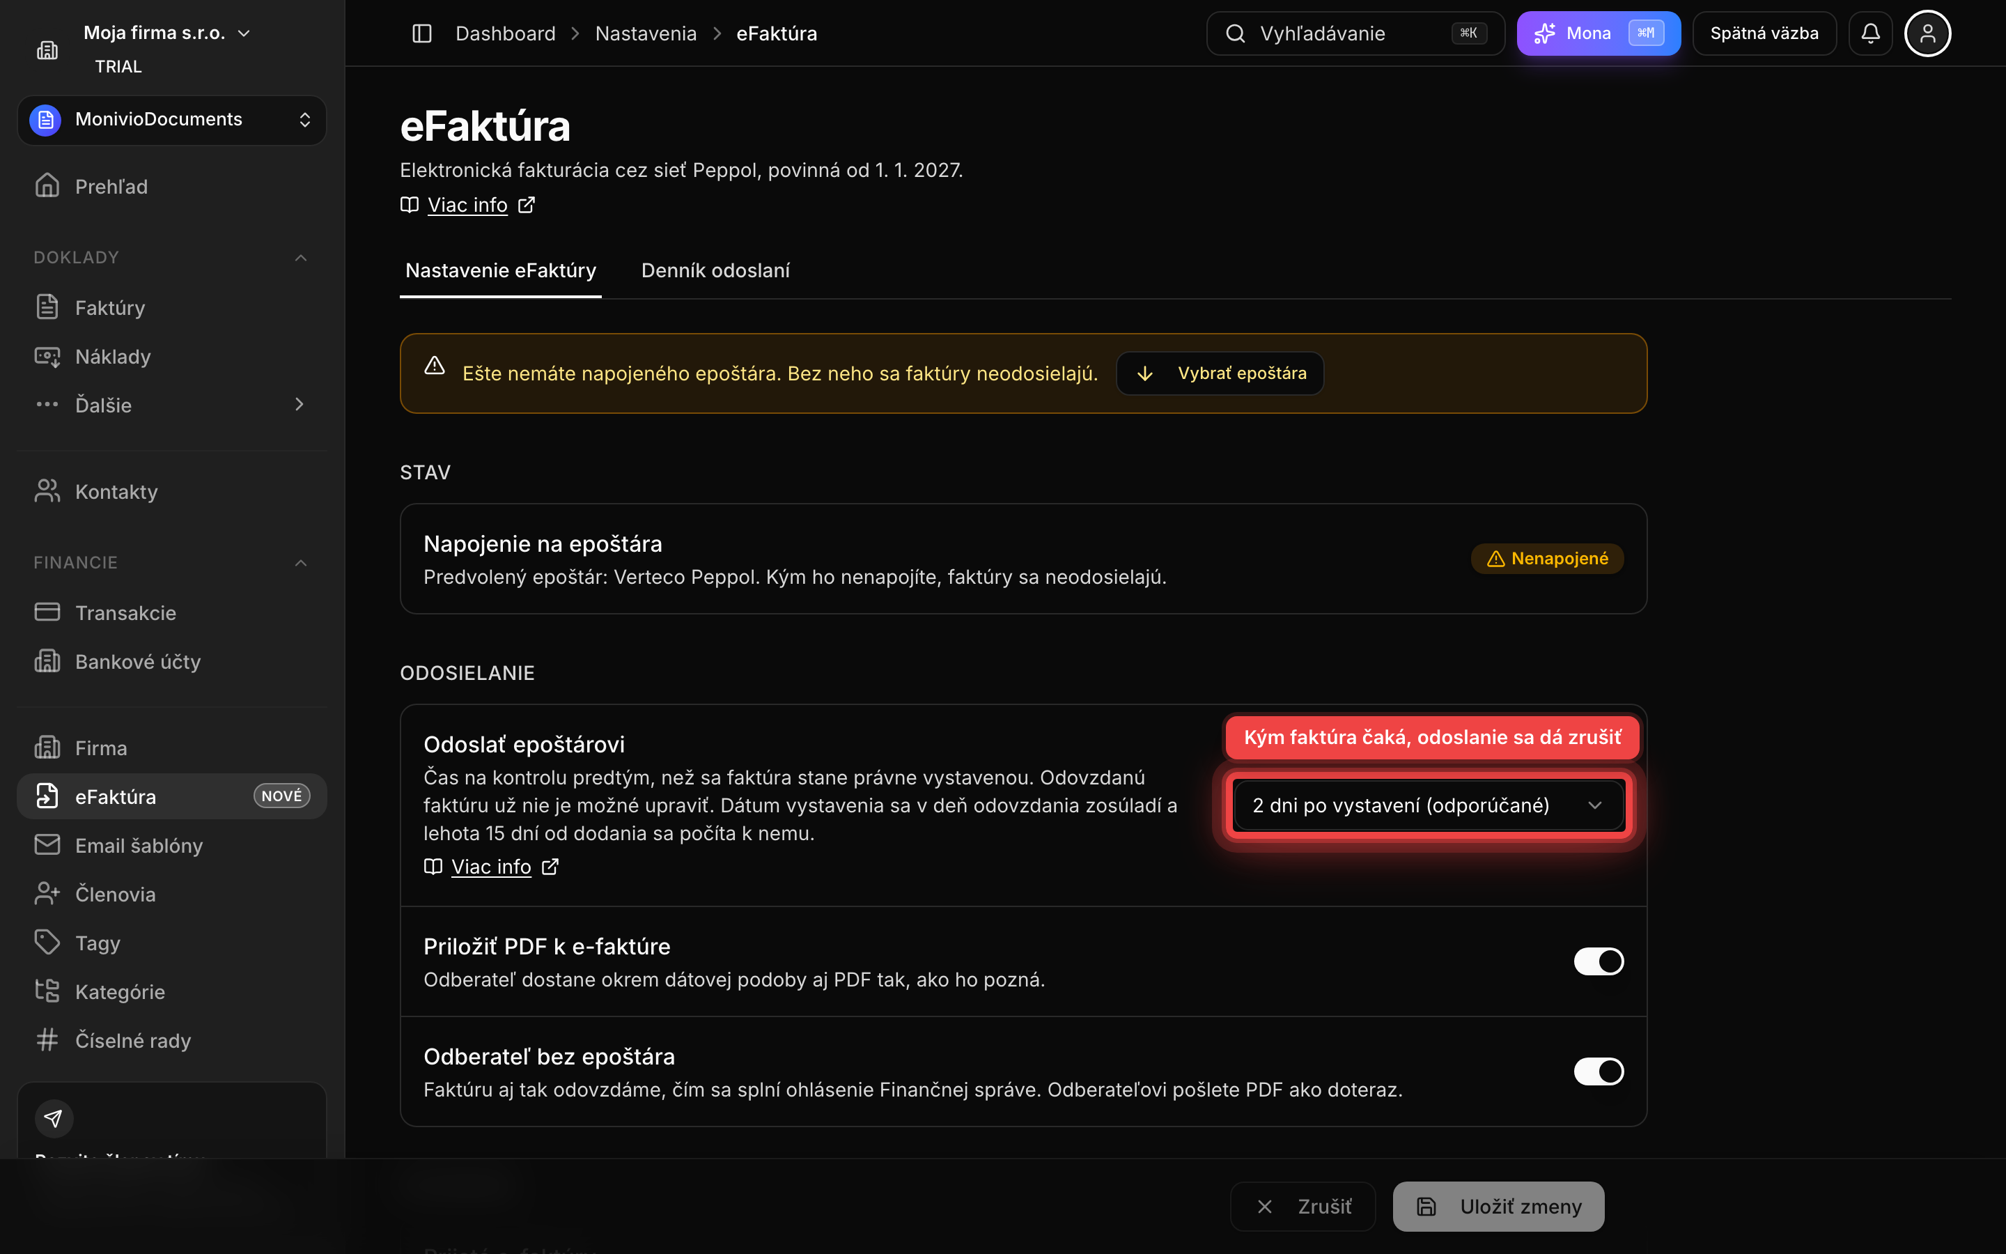Toggle Priložiť PDF k e-faktúre switch

coord(1598,961)
